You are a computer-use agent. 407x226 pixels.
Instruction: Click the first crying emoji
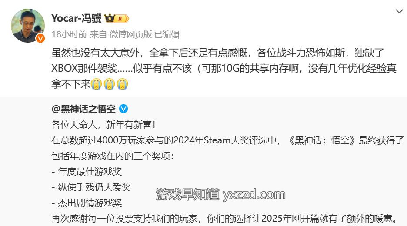coord(96,84)
